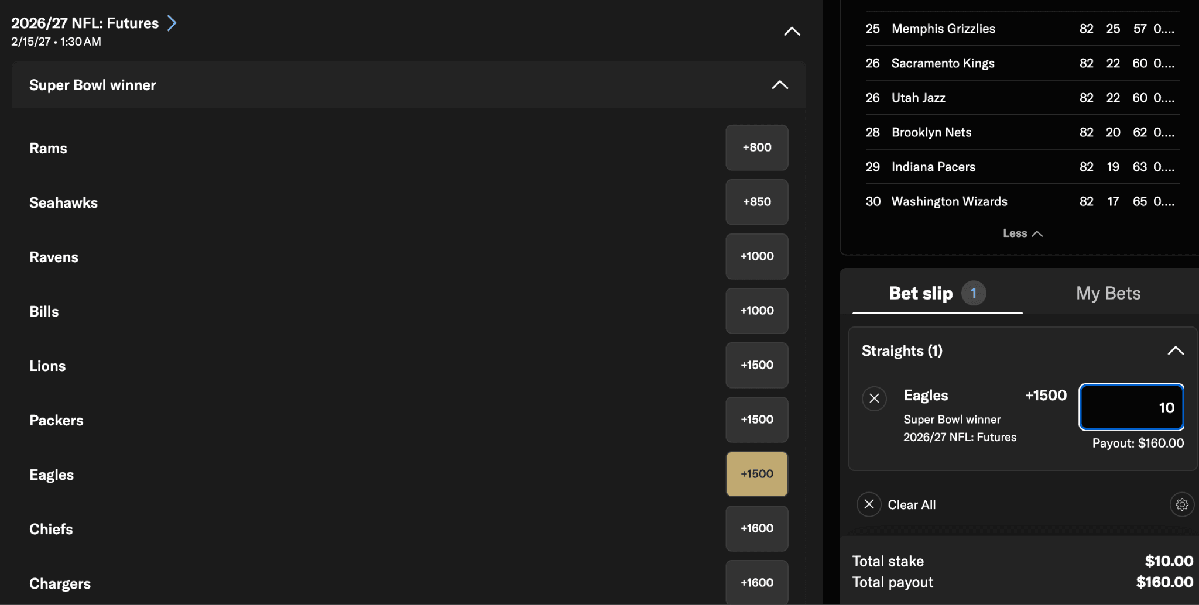Viewport: 1199px width, 605px height.
Task: Click the Utah Jazz standings row
Action: pos(1022,98)
